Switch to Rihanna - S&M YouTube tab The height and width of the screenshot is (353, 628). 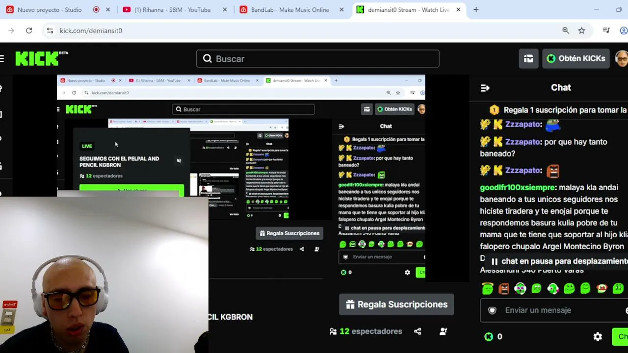pyautogui.click(x=172, y=10)
